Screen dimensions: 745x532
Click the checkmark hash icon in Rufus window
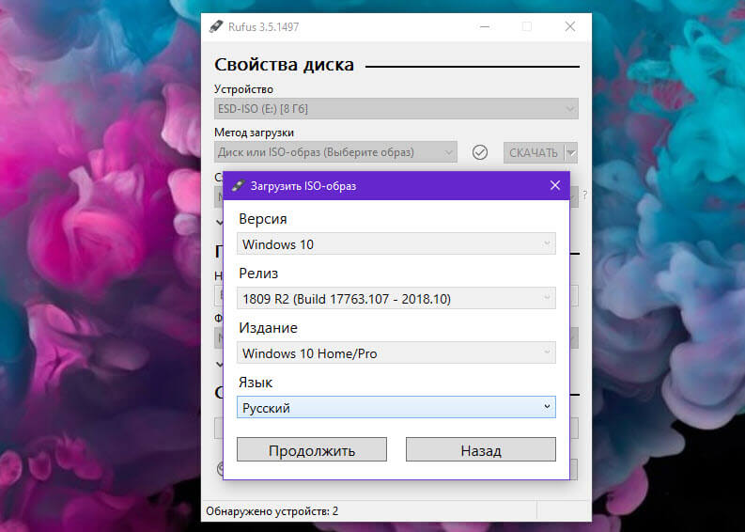480,152
